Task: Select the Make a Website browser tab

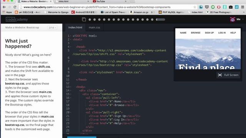Action: click(35, 2)
